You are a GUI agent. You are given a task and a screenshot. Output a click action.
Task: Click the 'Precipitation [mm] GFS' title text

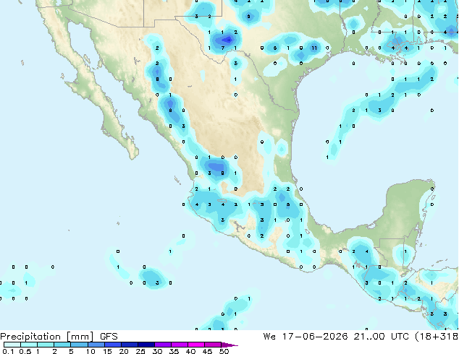tap(59, 337)
